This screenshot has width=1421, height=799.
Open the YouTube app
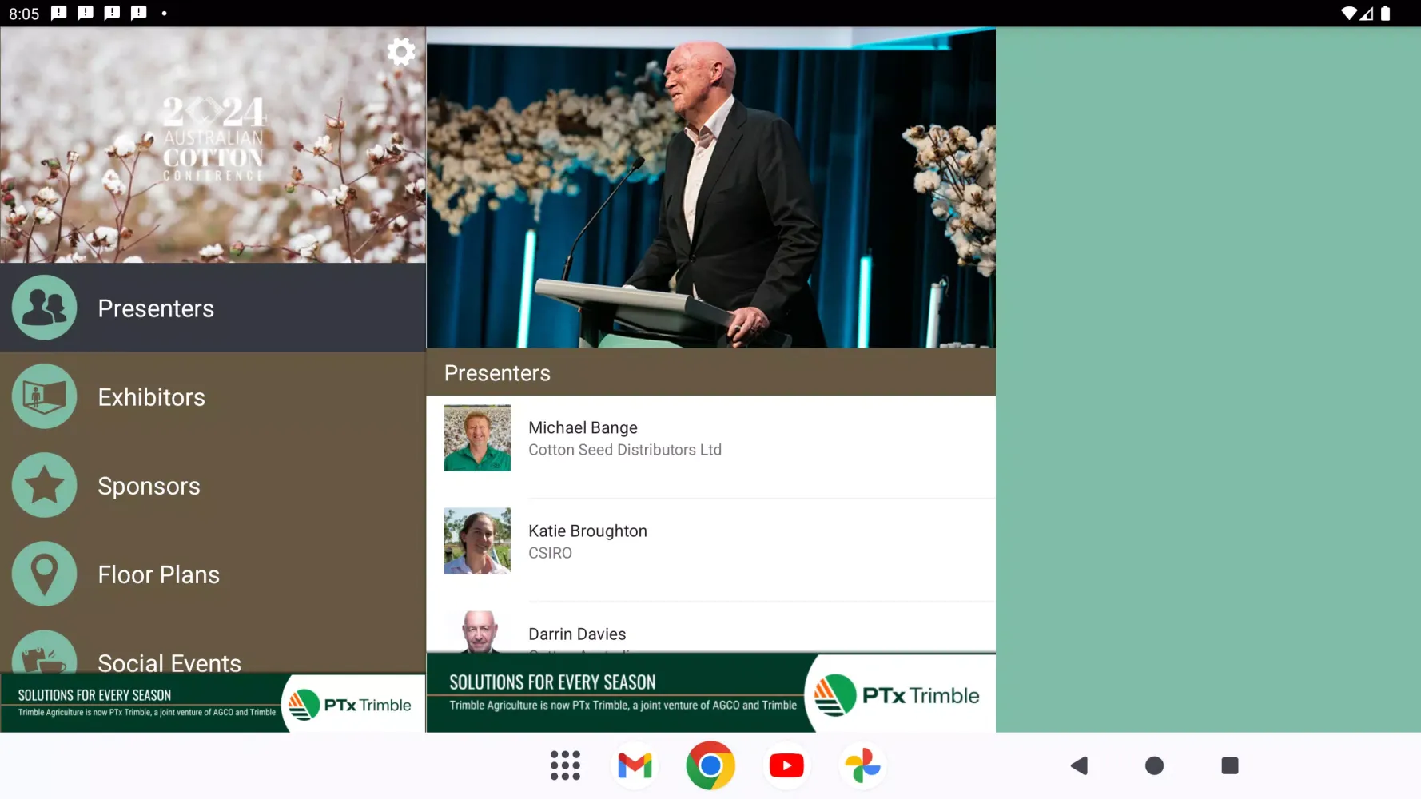tap(786, 765)
